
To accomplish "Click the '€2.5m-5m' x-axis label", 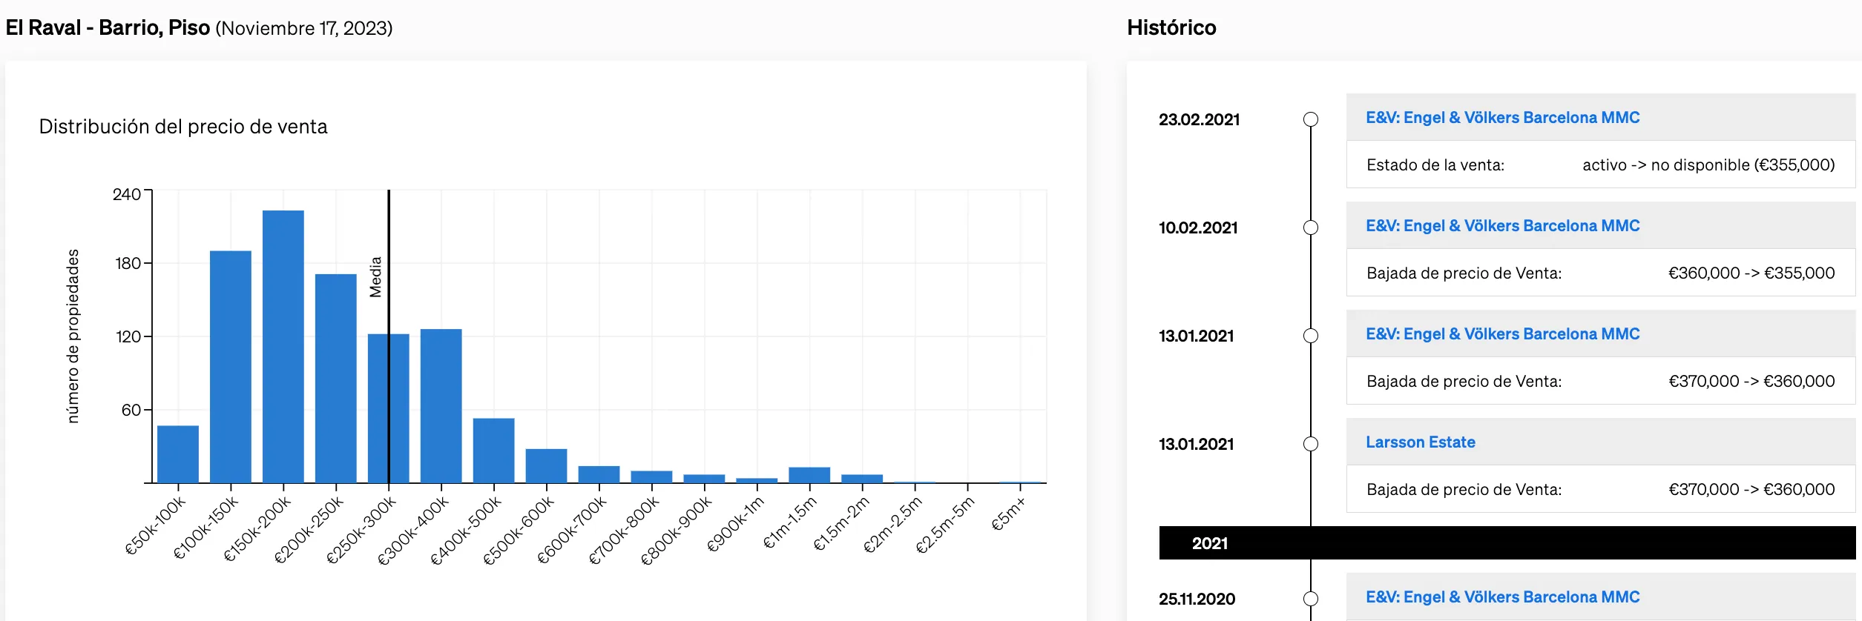I will tap(944, 525).
